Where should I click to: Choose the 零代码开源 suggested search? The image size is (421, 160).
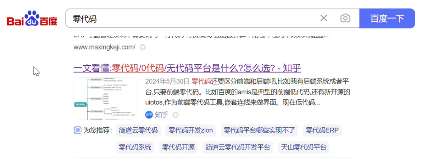point(178,148)
